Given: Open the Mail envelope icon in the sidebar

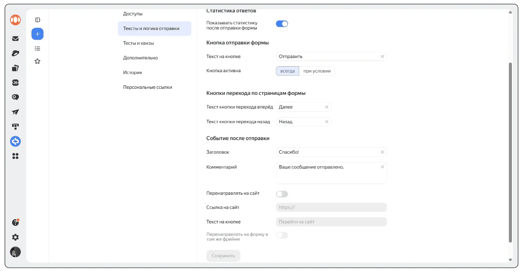Looking at the screenshot, I should coord(15,38).
